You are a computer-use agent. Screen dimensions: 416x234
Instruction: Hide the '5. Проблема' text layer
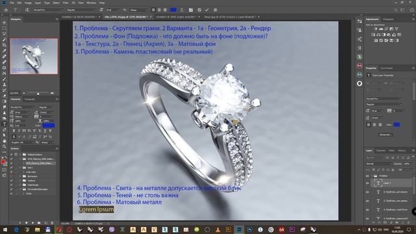367,201
